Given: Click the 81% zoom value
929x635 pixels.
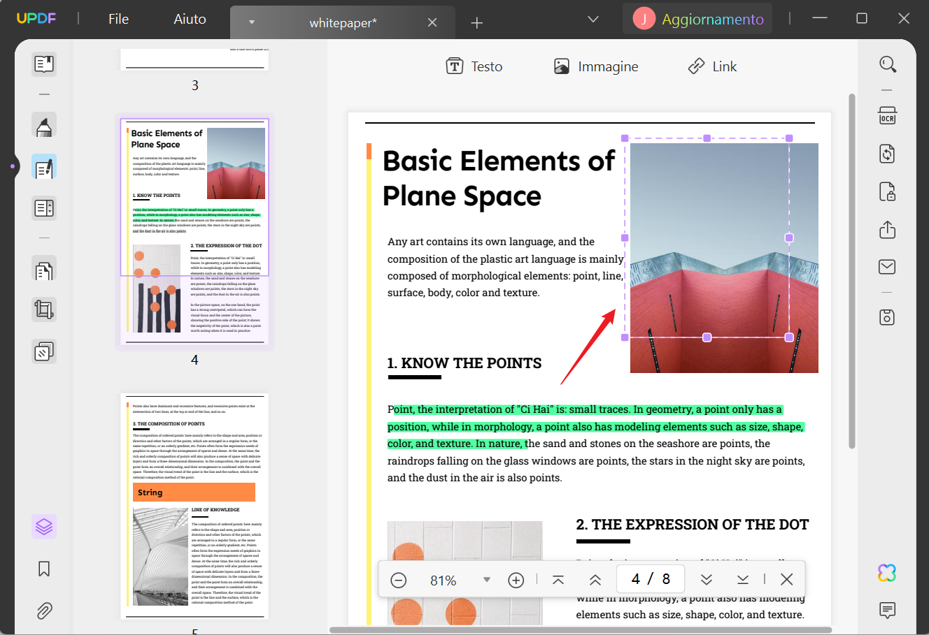Looking at the screenshot, I should tap(443, 581).
